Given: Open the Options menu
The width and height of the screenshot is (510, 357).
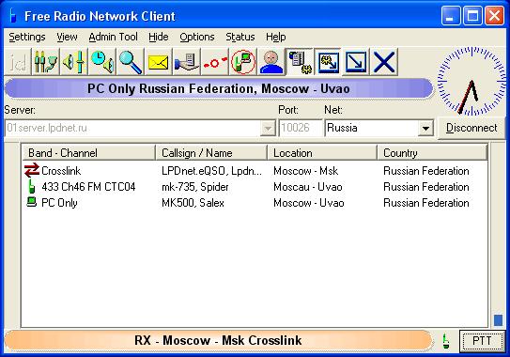Looking at the screenshot, I should (x=197, y=37).
